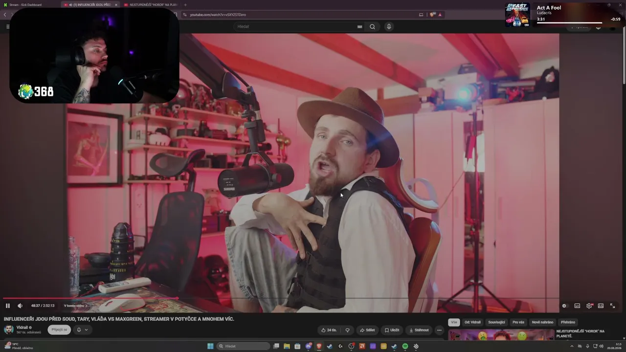
Task: Open the Vidrail channel avatar
Action: pyautogui.click(x=9, y=330)
